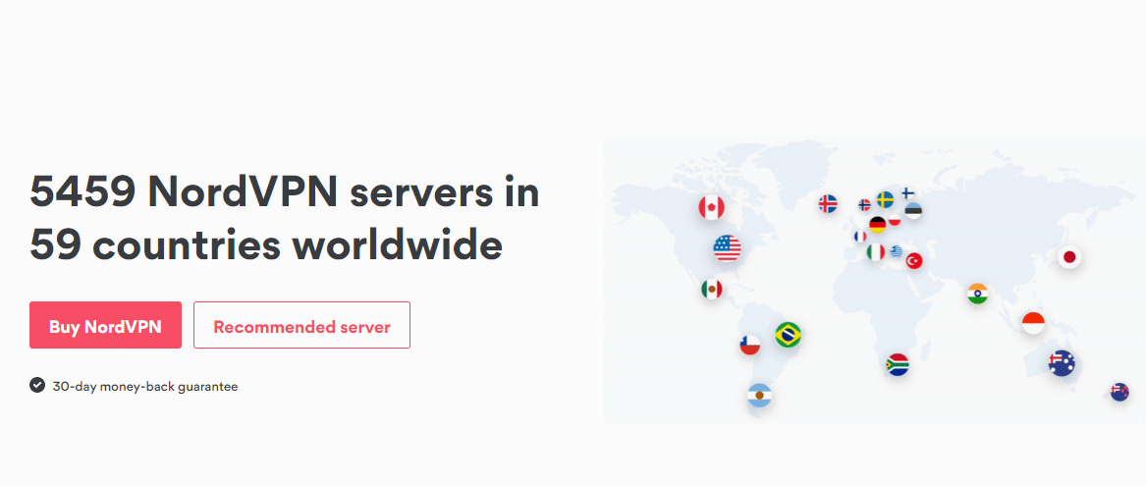Choose the Indonesia flag marker
Viewport: 1146px width, 486px height.
pyautogui.click(x=1033, y=322)
